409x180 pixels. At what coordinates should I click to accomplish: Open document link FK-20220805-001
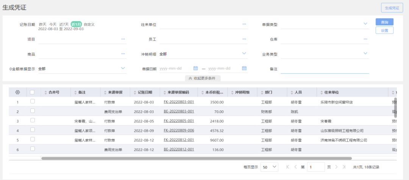pos(179,121)
